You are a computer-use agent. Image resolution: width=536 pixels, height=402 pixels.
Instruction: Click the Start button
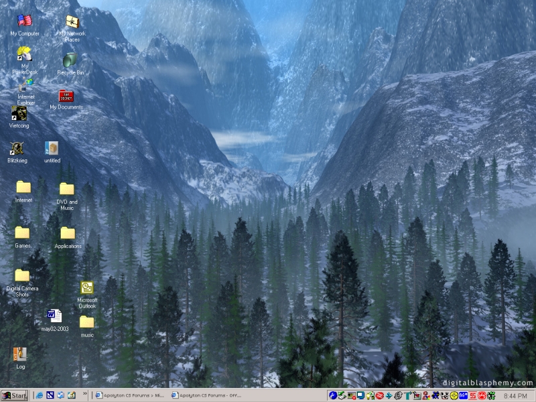(14, 395)
